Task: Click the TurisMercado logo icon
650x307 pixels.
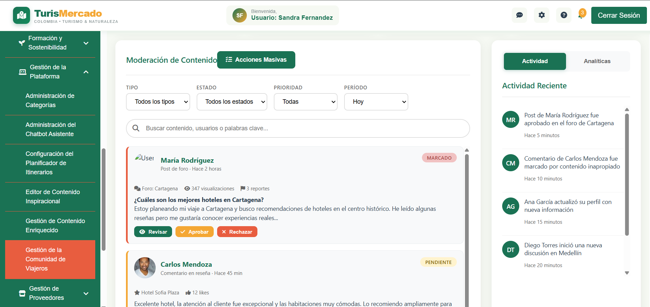Action: click(21, 15)
